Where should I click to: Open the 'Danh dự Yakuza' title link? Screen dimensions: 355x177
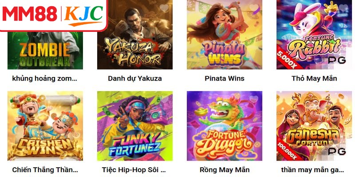[135, 79]
